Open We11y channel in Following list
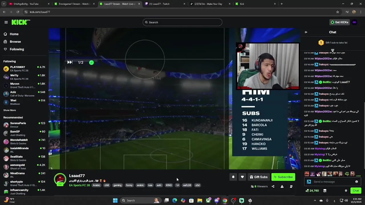 click(x=24, y=77)
